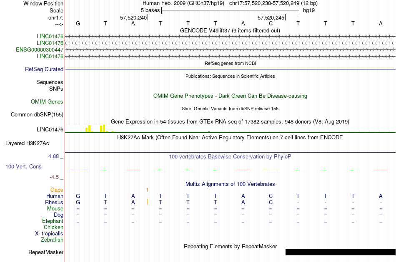Open the GENCODE V49lift37 track title

(230, 30)
